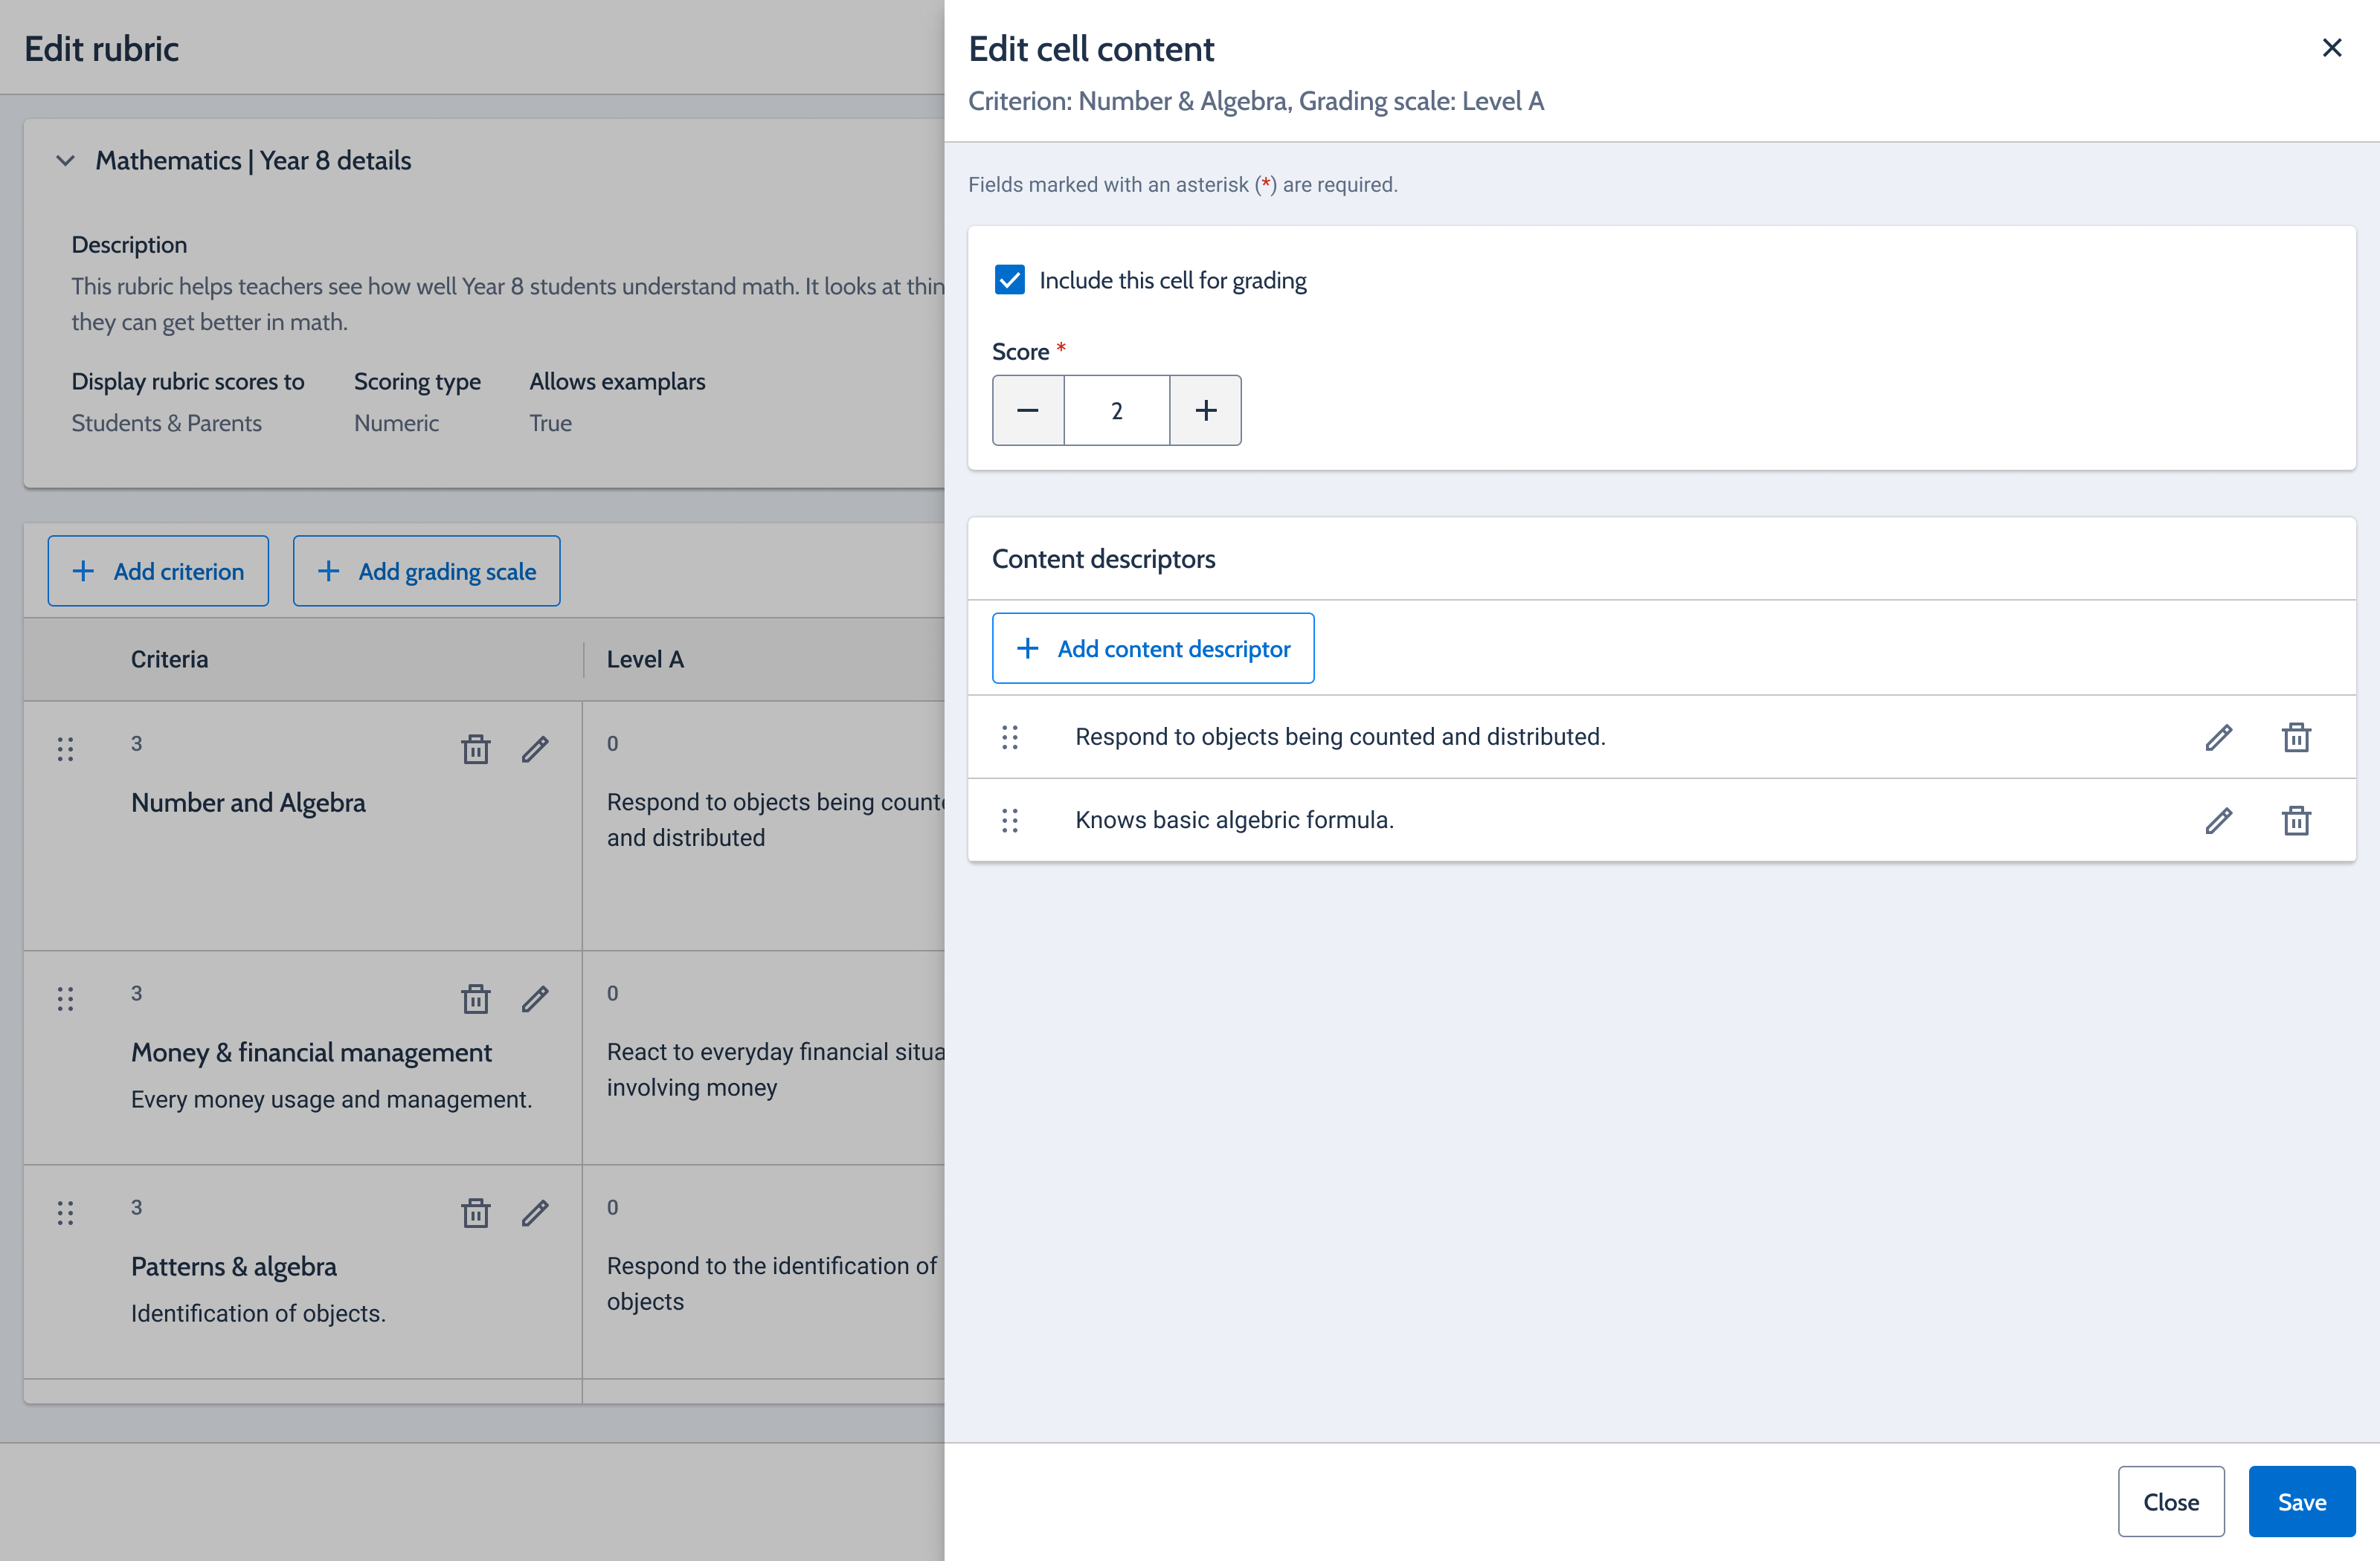Screen dimensions: 2380x1561
Task: Click 'Identification of objects.' description
Action: tap(258, 1313)
